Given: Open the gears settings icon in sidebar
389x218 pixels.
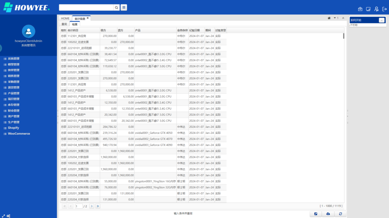Looking at the screenshot, I should [x=8, y=216].
